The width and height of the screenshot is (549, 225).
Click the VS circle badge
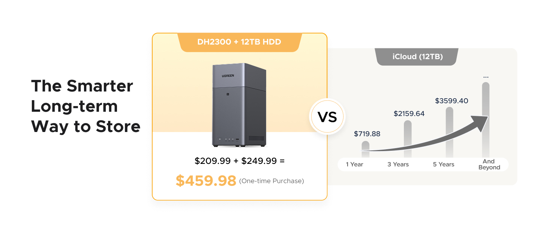pyautogui.click(x=327, y=117)
